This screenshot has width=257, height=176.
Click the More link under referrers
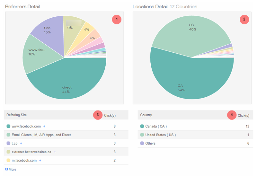click(x=11, y=169)
